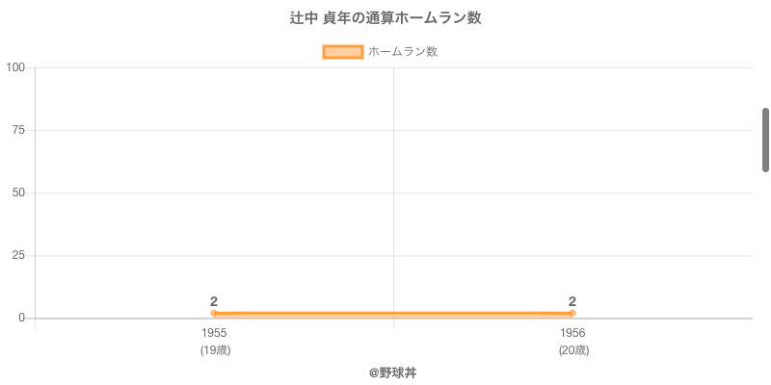Select the 1956 data point marker
The height and width of the screenshot is (385, 771).
tap(572, 313)
